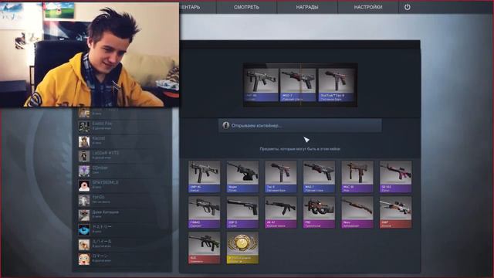Select the UMP-45 item in the roulette strip

click(261, 85)
